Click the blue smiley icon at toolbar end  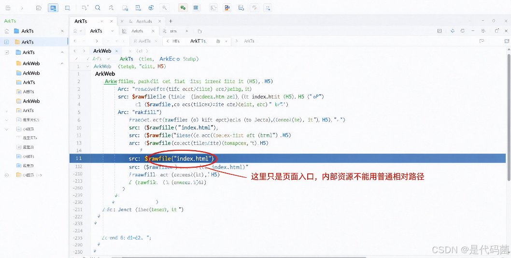268,8
